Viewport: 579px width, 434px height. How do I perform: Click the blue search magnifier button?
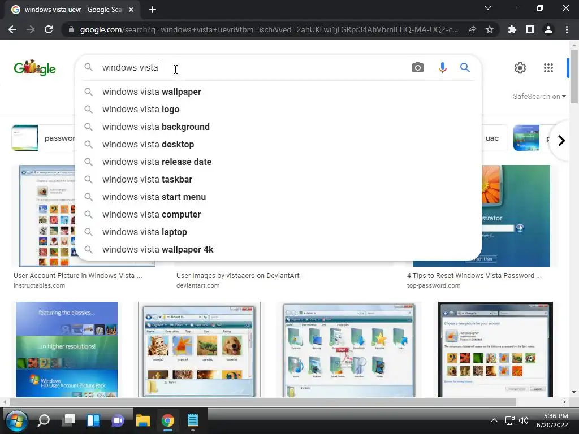pyautogui.click(x=465, y=68)
